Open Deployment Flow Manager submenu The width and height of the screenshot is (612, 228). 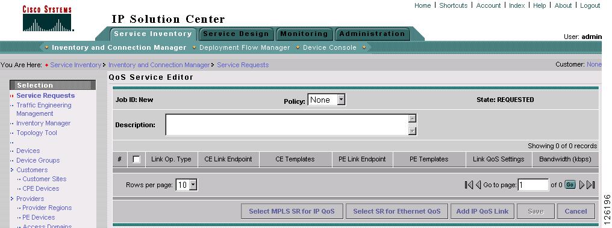coord(245,47)
